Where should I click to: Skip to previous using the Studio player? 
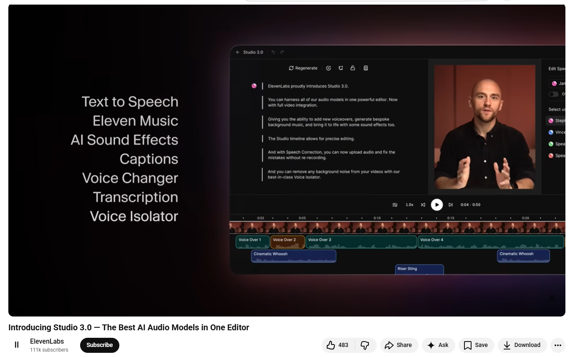coord(423,205)
